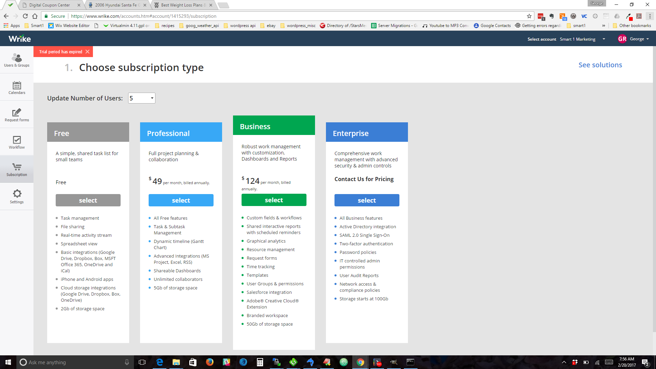Bookmark page with star icon
Image resolution: width=656 pixels, height=369 pixels.
[x=529, y=16]
